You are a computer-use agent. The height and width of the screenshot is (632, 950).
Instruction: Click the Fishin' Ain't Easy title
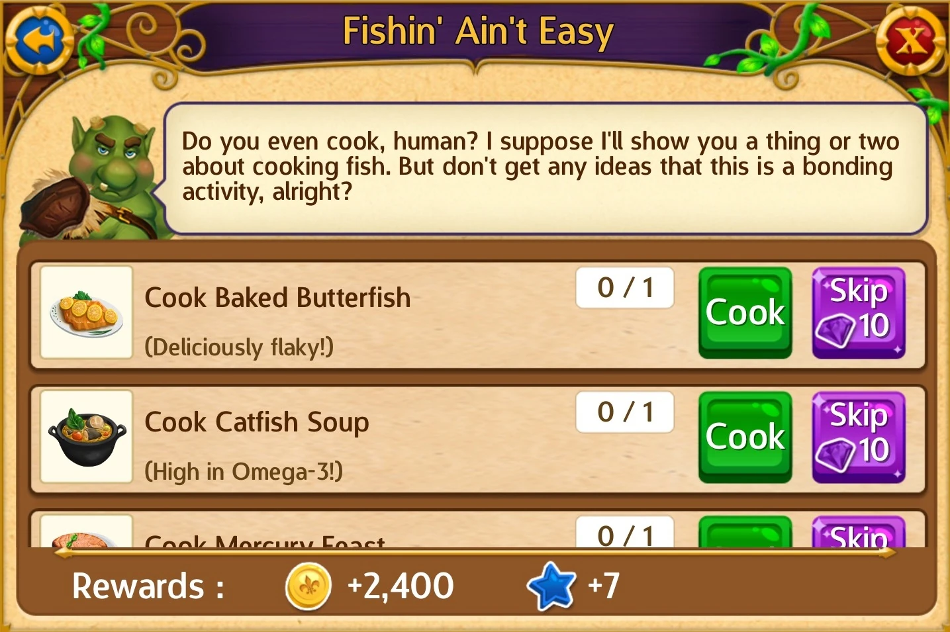point(478,32)
